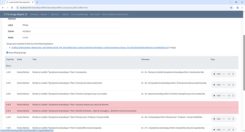Image resolution: width=245 pixels, height=132 pixels.
Task: Expand the Browse dropdown menu
Action: pyautogui.click(x=45, y=14)
